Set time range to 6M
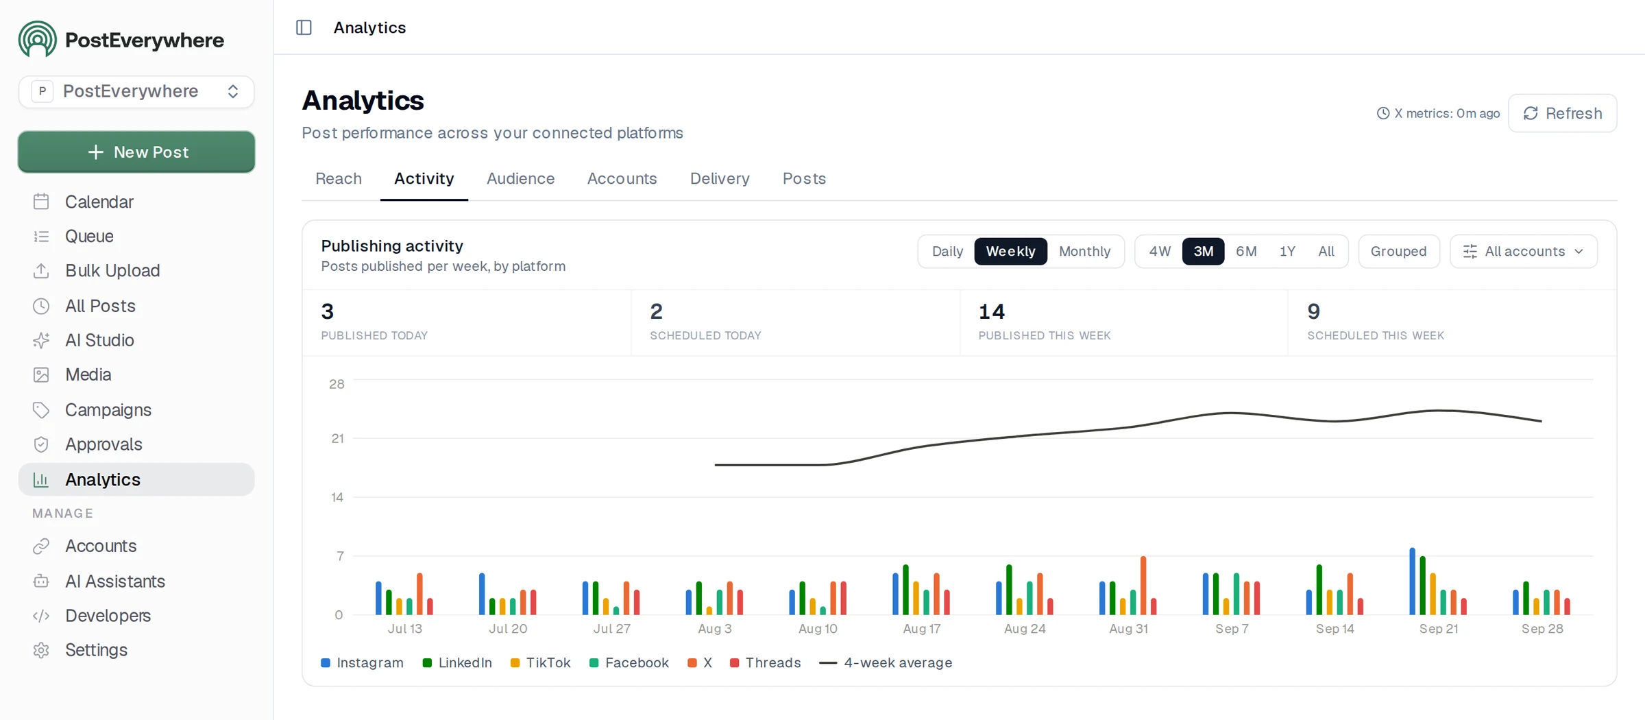1645x720 pixels. pyautogui.click(x=1246, y=252)
